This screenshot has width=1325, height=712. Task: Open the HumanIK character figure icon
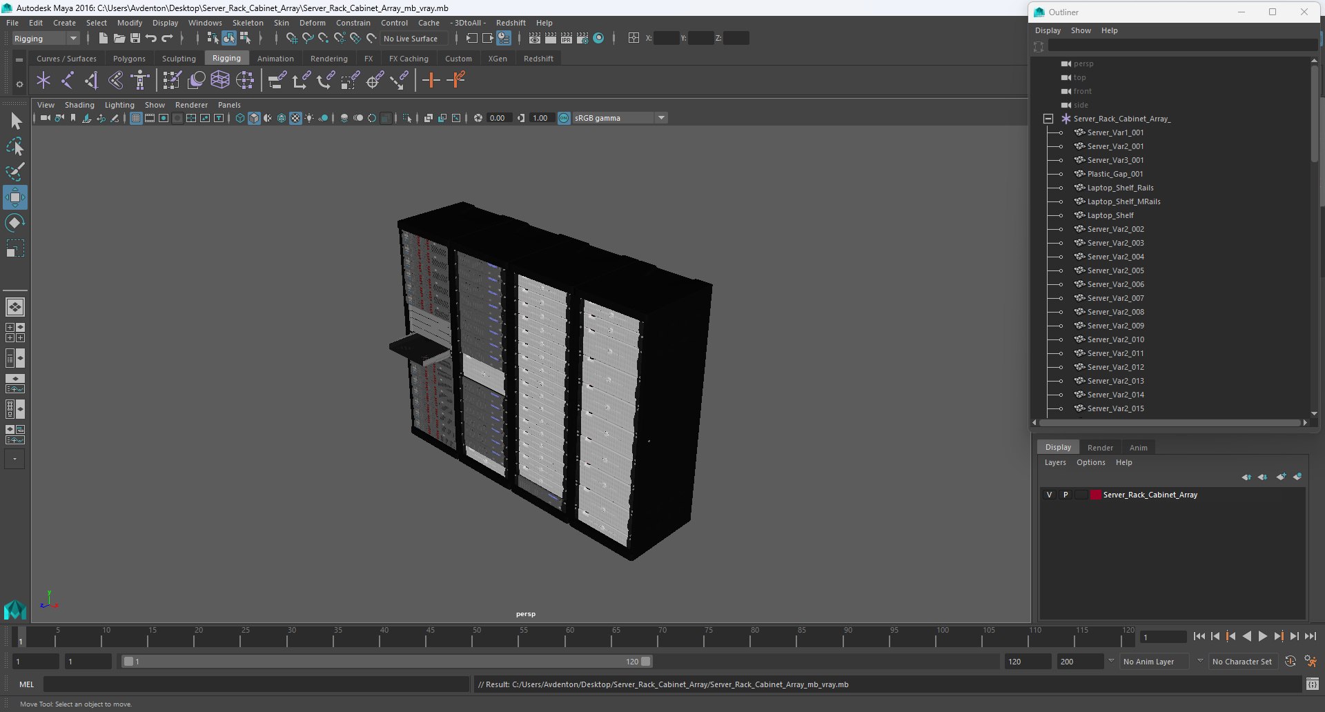(140, 81)
